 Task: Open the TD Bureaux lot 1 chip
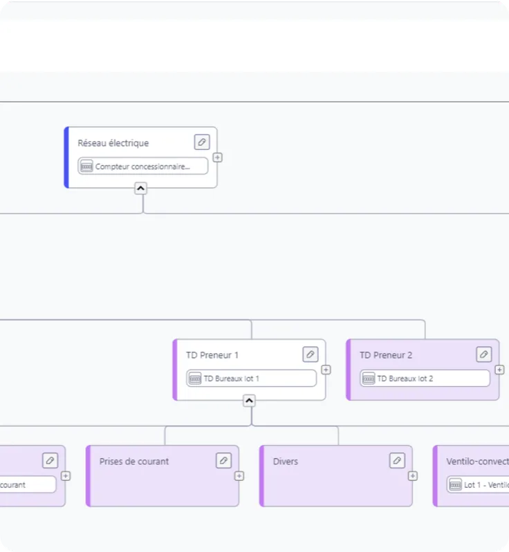(x=251, y=379)
